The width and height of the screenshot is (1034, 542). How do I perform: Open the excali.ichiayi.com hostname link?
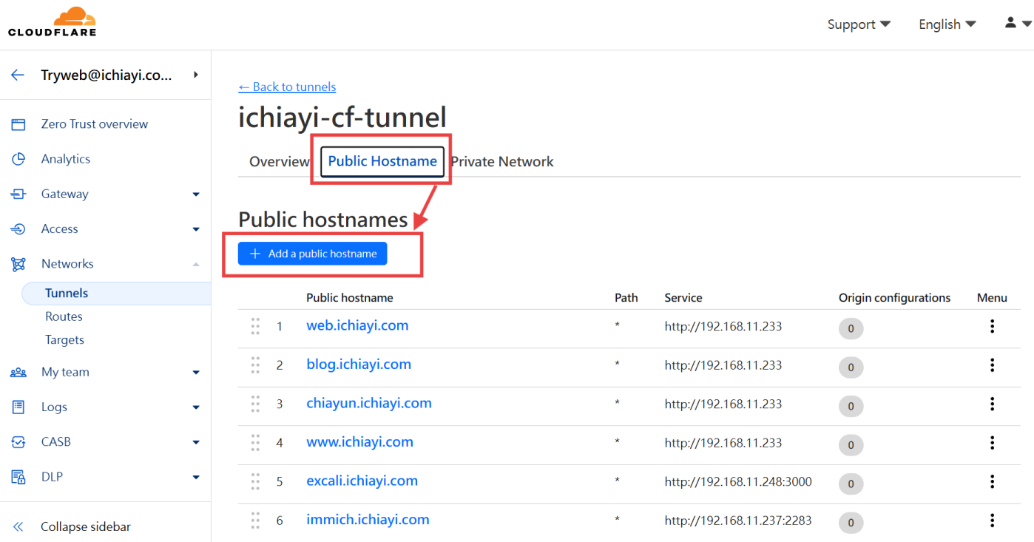pyautogui.click(x=362, y=481)
